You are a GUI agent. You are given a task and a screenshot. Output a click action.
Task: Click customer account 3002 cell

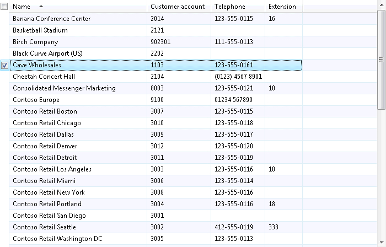(x=179, y=227)
